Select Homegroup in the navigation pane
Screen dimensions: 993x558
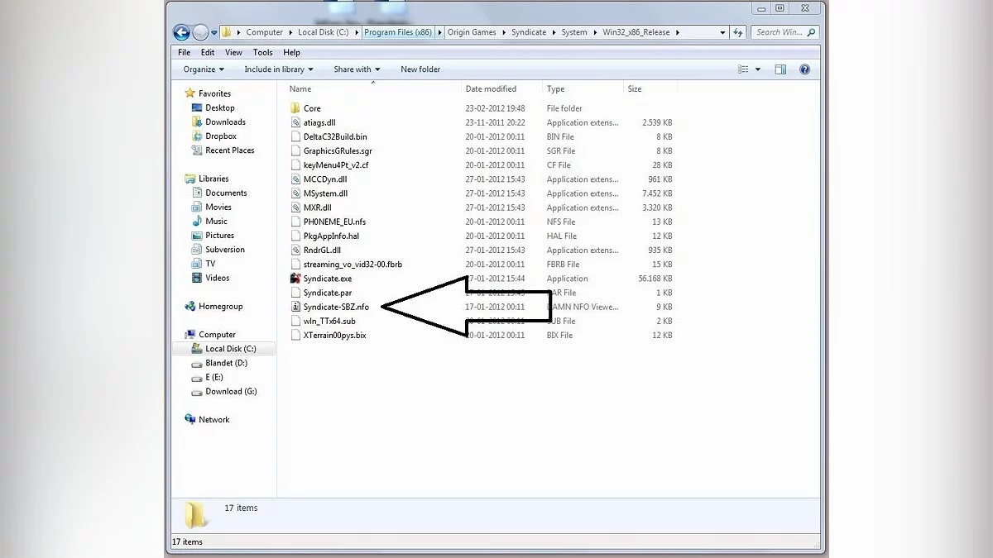point(220,307)
